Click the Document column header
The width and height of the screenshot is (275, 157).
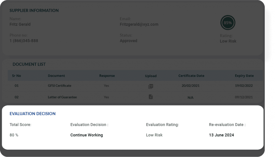56,76
